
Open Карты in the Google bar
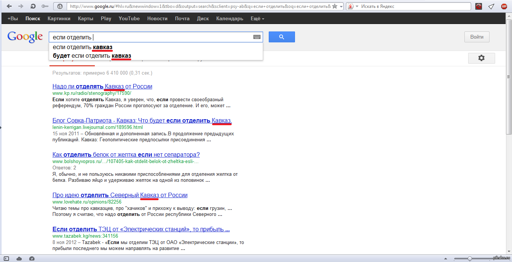tap(86, 19)
